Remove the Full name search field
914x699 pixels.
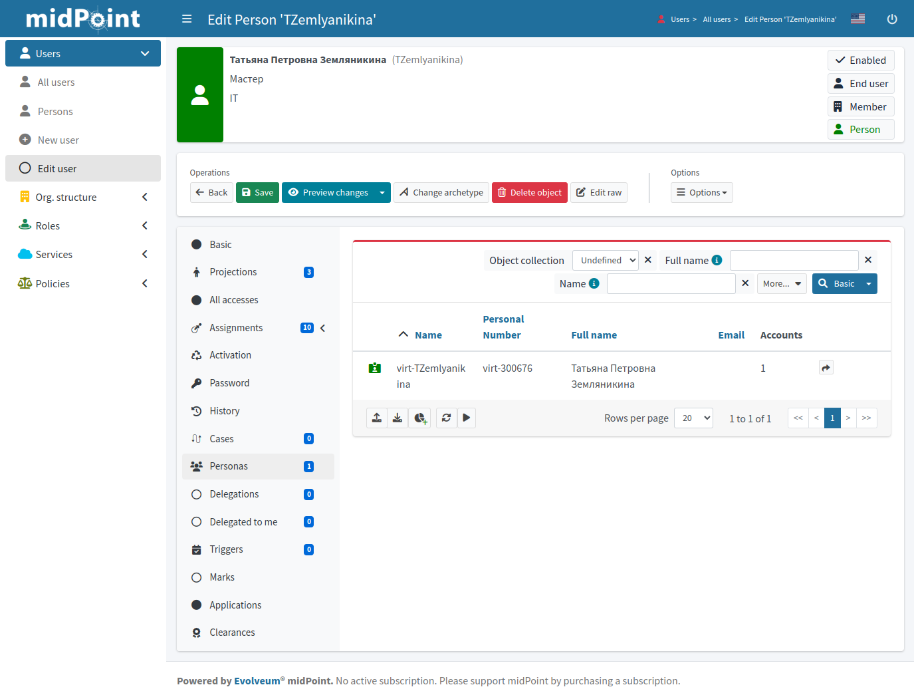pos(868,260)
